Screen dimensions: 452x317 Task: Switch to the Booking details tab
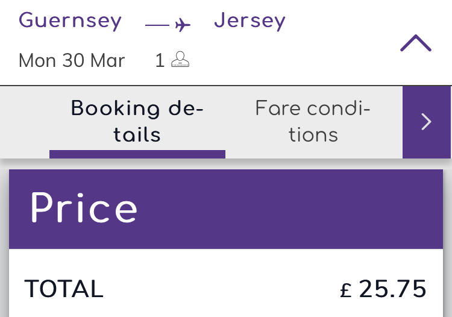click(137, 122)
